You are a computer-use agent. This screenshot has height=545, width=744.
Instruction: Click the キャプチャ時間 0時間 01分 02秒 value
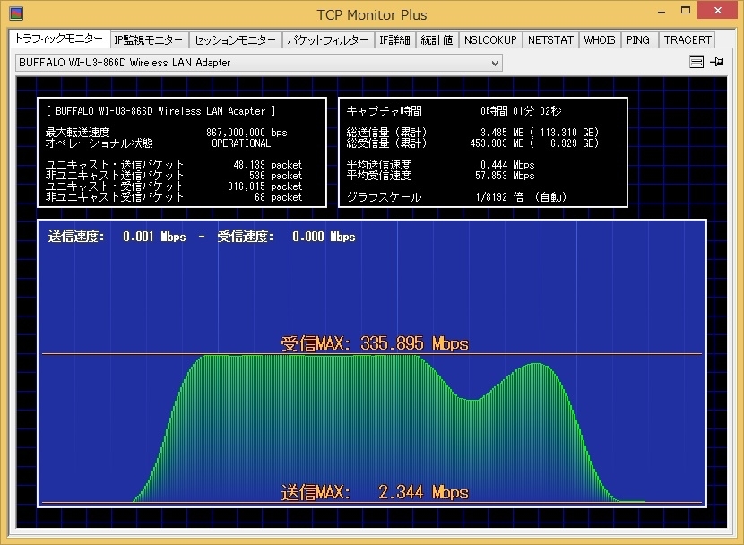pos(521,111)
